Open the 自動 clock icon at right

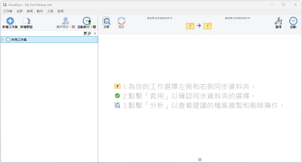(x=293, y=21)
